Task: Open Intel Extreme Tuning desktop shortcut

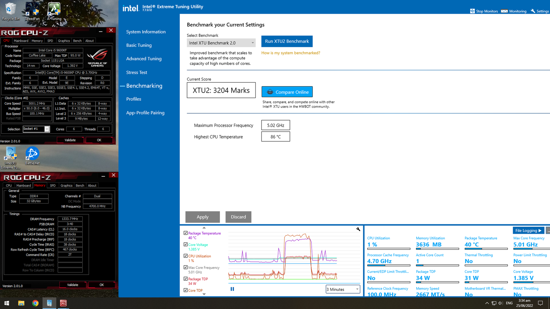Action: tap(11, 158)
